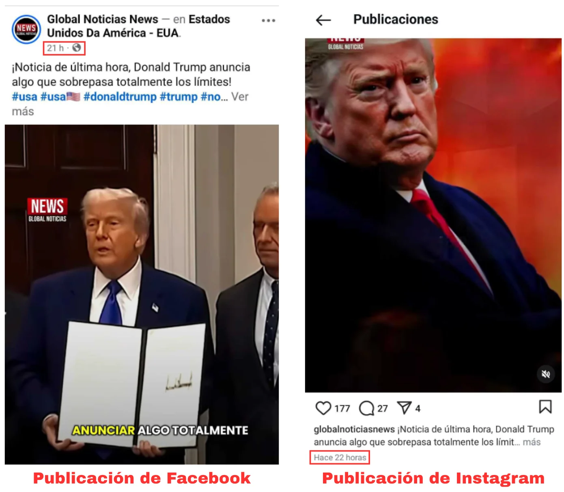Viewport: 564px width, 492px height.
Task: Save the post with the bookmark icon
Action: [x=545, y=406]
